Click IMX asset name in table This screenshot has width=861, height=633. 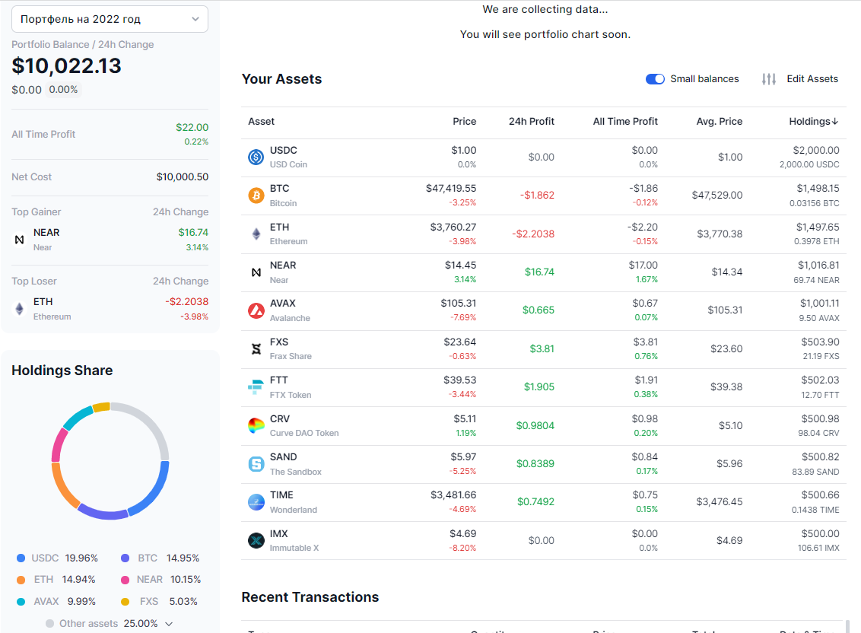[x=279, y=534]
